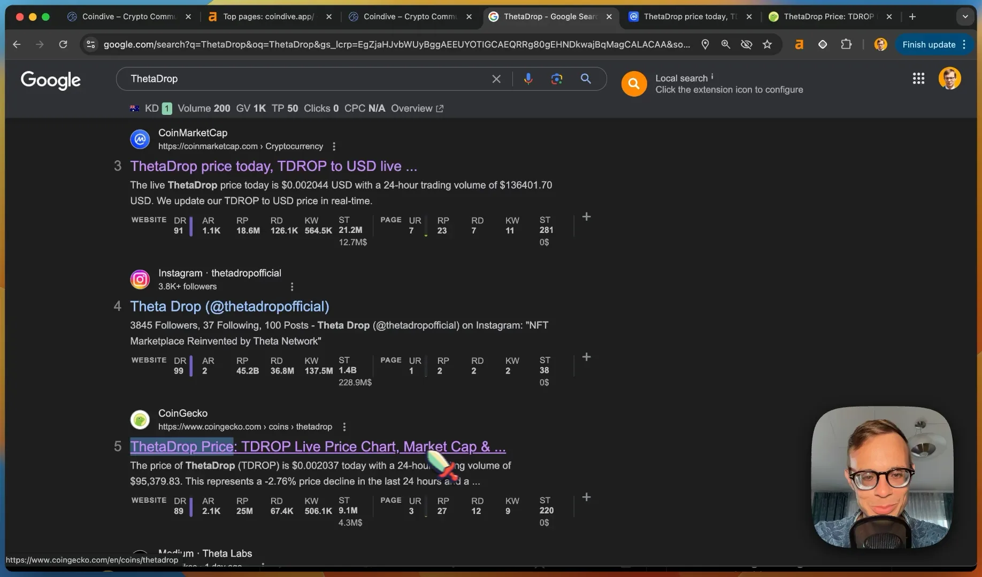Screen dimensions: 982x577
Task: Switch to ThetaDrop price today tab
Action: [x=690, y=17]
